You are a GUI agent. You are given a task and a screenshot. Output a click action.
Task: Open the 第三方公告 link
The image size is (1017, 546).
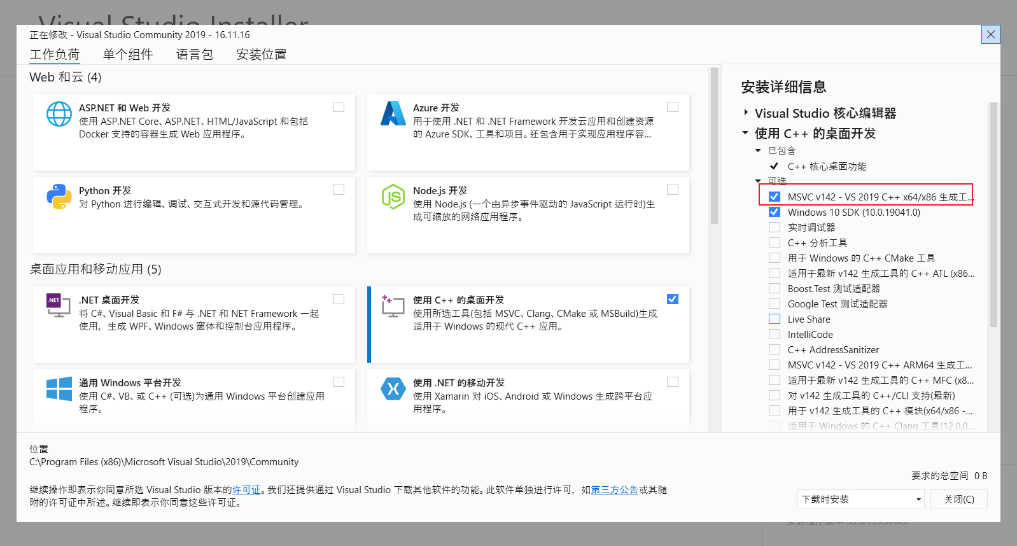[615, 490]
